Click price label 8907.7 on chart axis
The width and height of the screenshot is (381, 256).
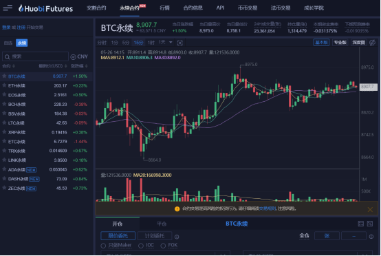click(x=368, y=87)
